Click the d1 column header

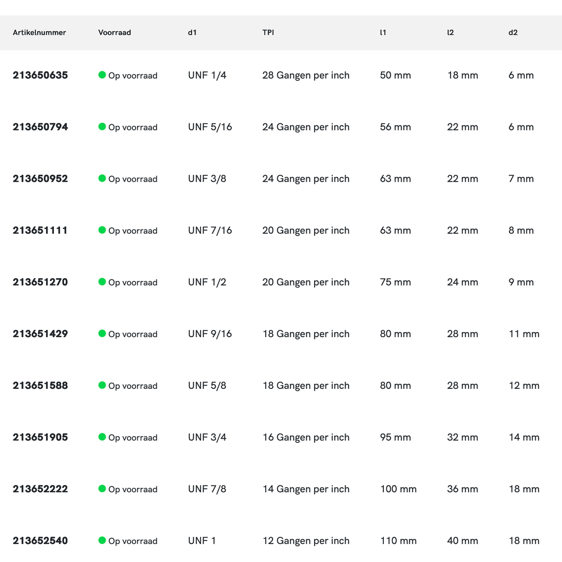192,33
